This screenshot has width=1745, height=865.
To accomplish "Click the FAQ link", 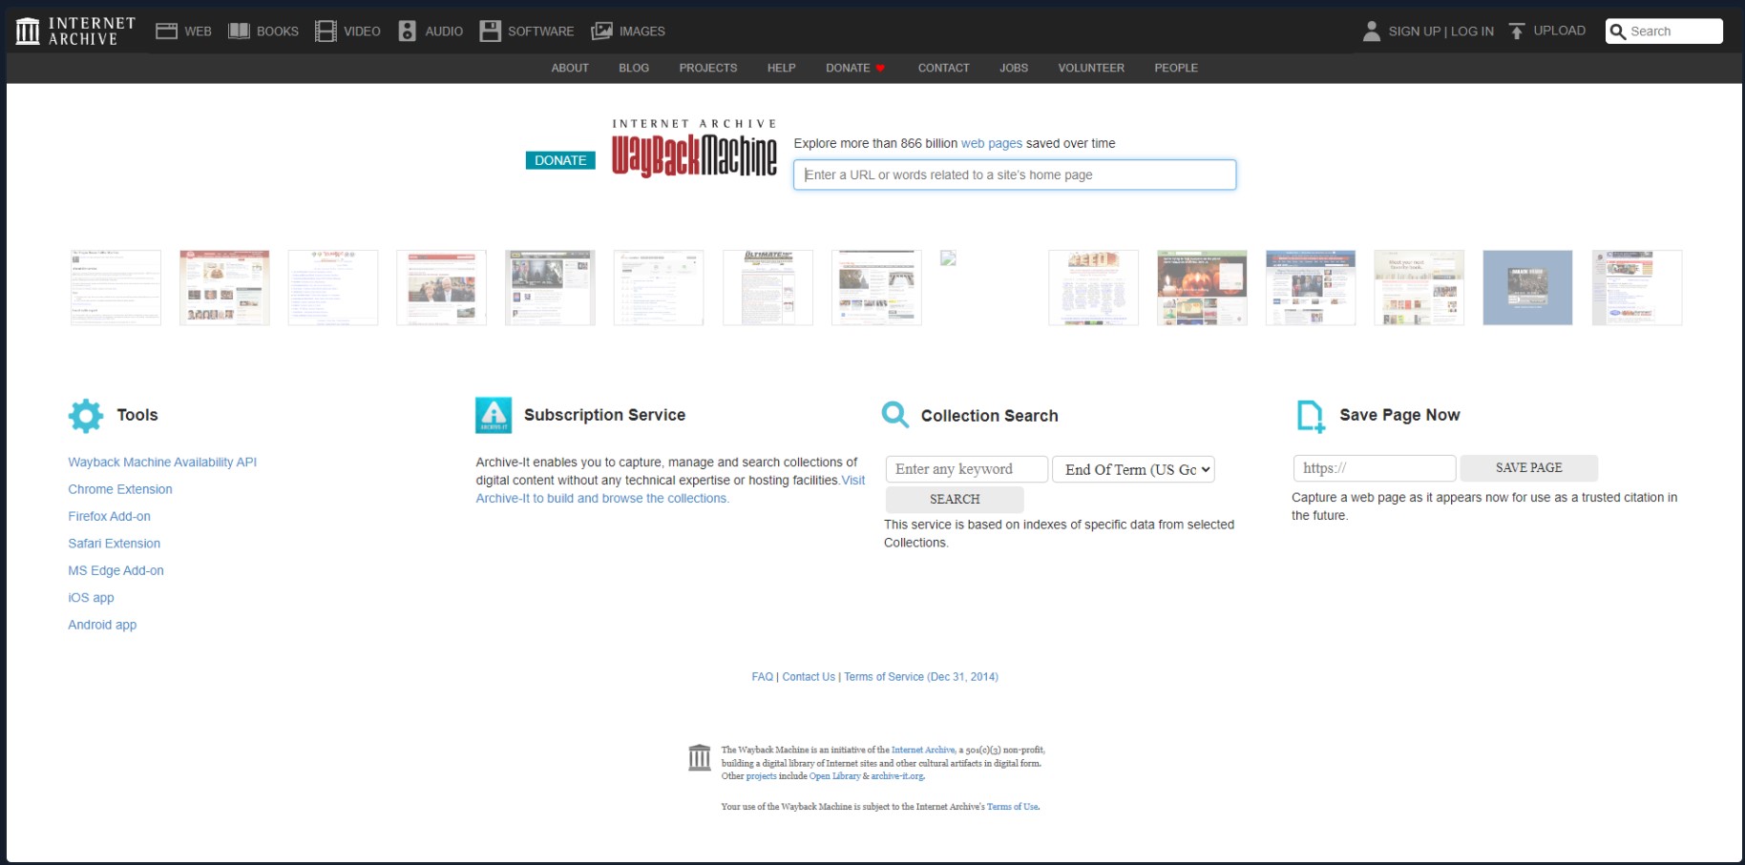I will [x=762, y=677].
